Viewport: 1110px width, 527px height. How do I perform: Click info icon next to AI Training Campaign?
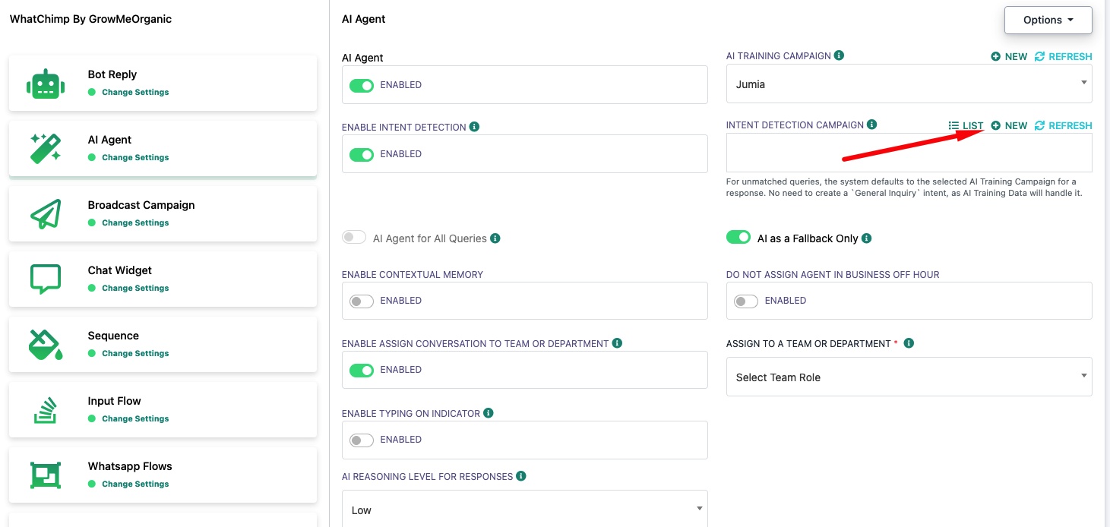click(839, 55)
